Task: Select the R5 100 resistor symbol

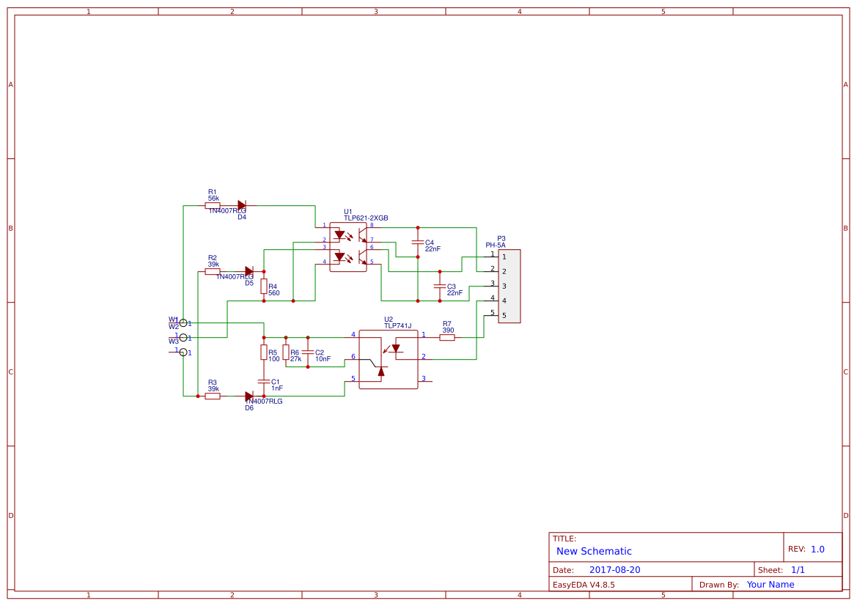Action: click(264, 352)
